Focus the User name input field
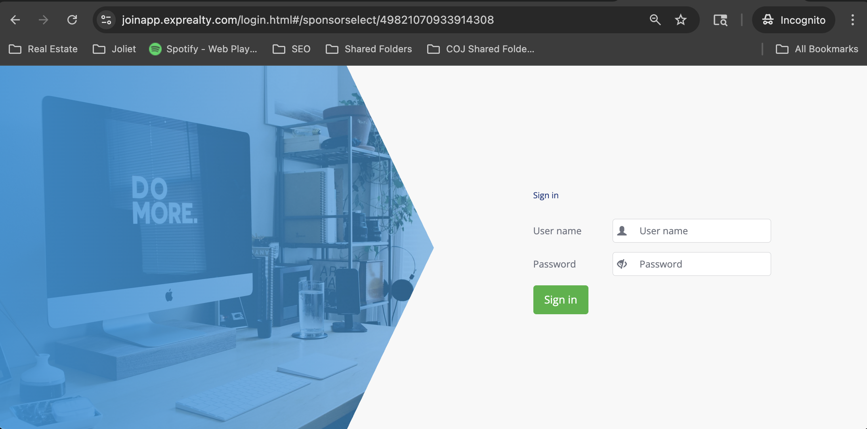The width and height of the screenshot is (867, 429). tap(701, 231)
